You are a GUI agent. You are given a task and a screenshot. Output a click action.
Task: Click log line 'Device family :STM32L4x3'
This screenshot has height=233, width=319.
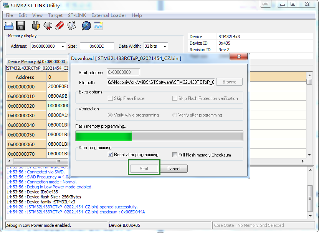click(x=41, y=202)
